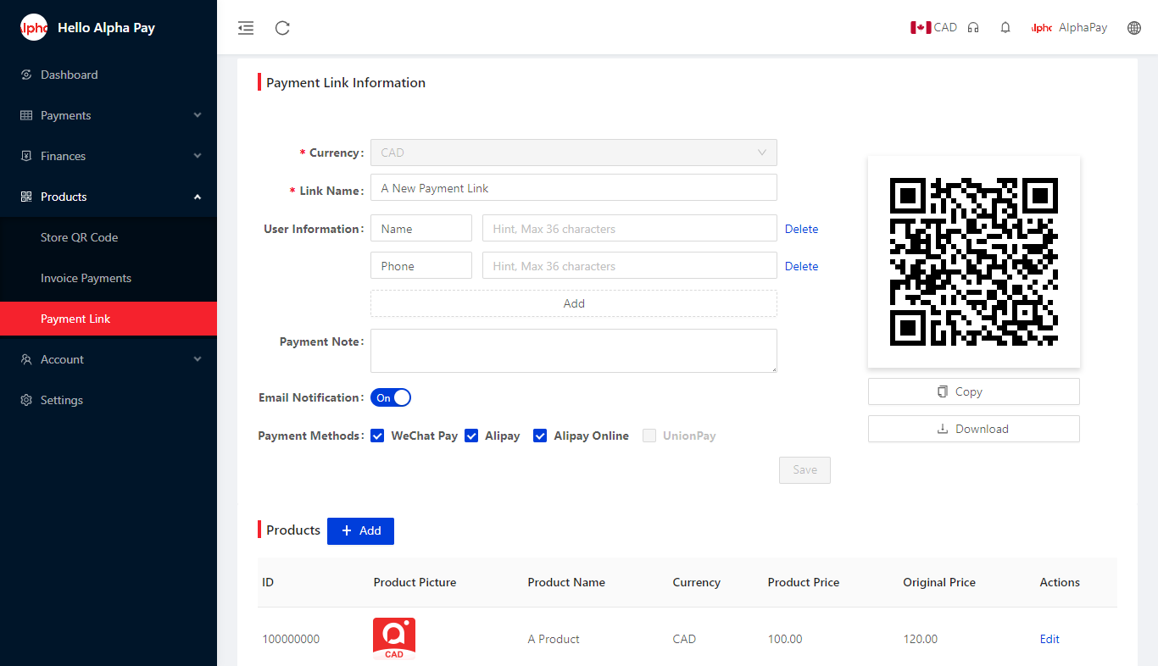Expand the Finances menu chevron

198,156
